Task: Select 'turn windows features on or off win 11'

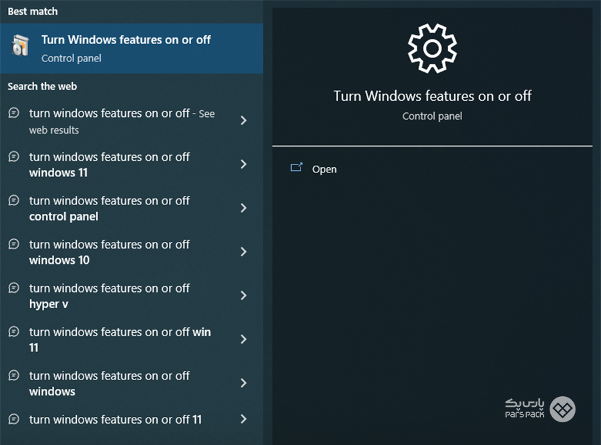Action: tap(132, 339)
